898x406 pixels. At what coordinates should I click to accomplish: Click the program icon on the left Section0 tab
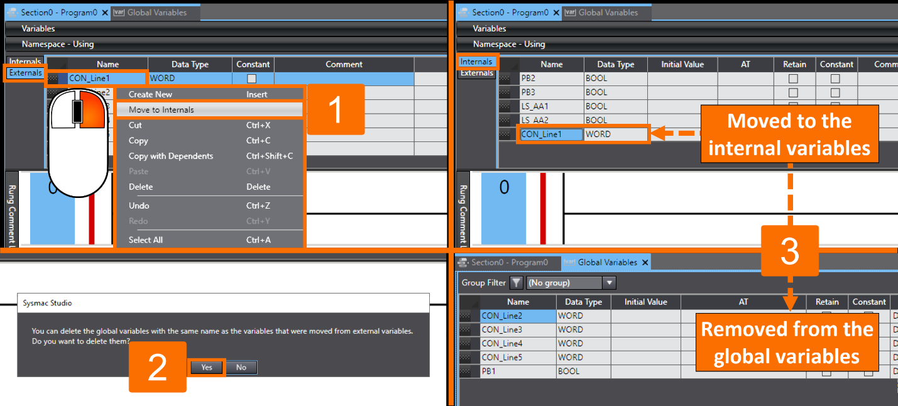[x=13, y=12]
